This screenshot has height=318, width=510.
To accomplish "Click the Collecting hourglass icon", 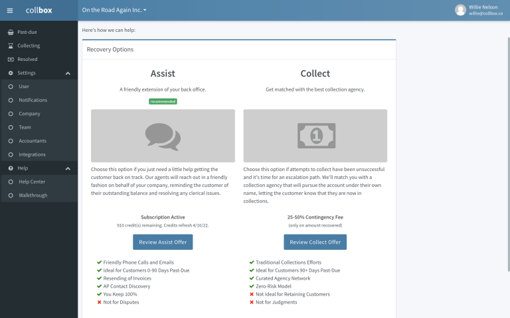I will point(11,46).
